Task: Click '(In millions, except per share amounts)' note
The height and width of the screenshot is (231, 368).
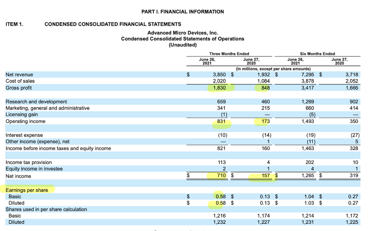Action: [273, 69]
